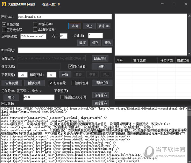Click the index.css stylesheet link line

[60, 149]
